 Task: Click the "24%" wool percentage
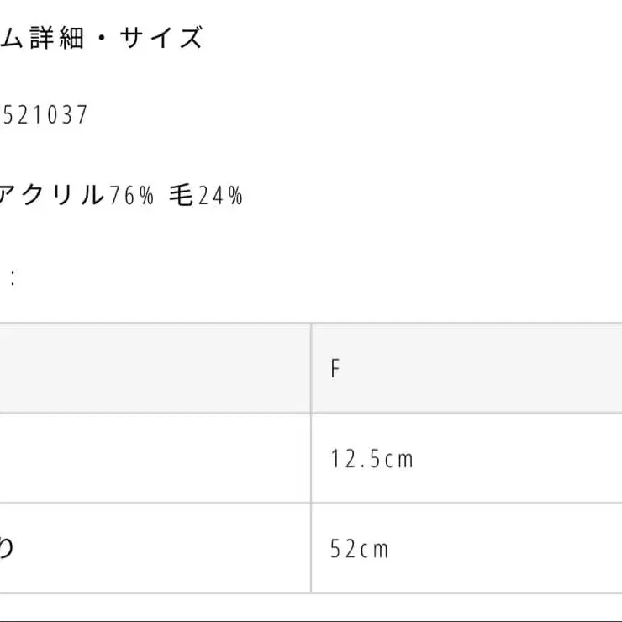[x=220, y=196]
